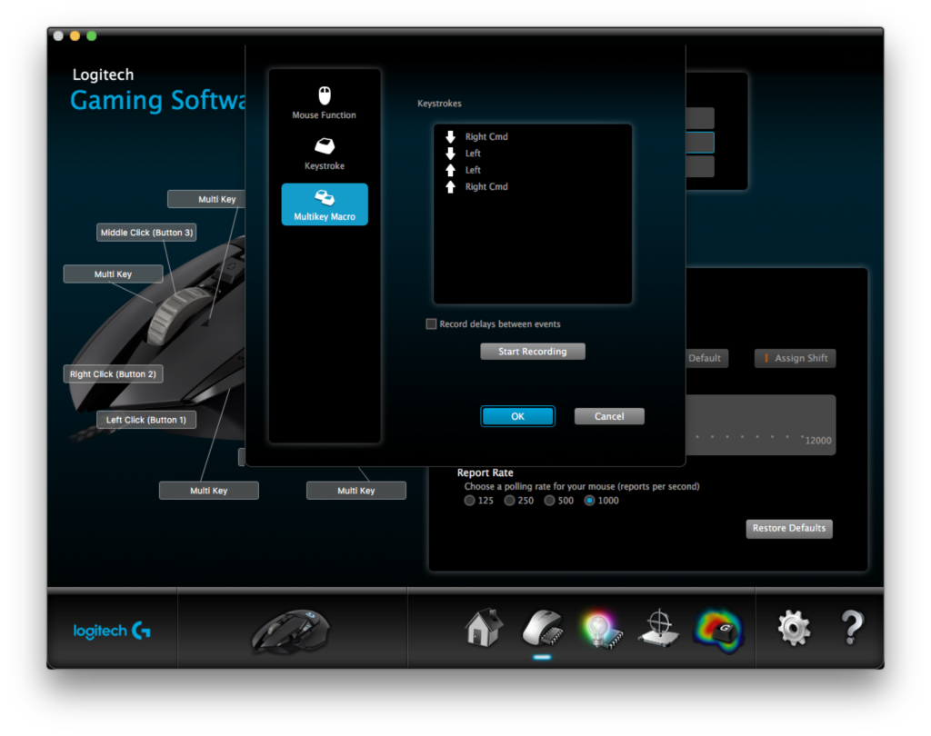Click the Multi Key label beside scroll wheel
The height and width of the screenshot is (736, 931).
pos(113,274)
